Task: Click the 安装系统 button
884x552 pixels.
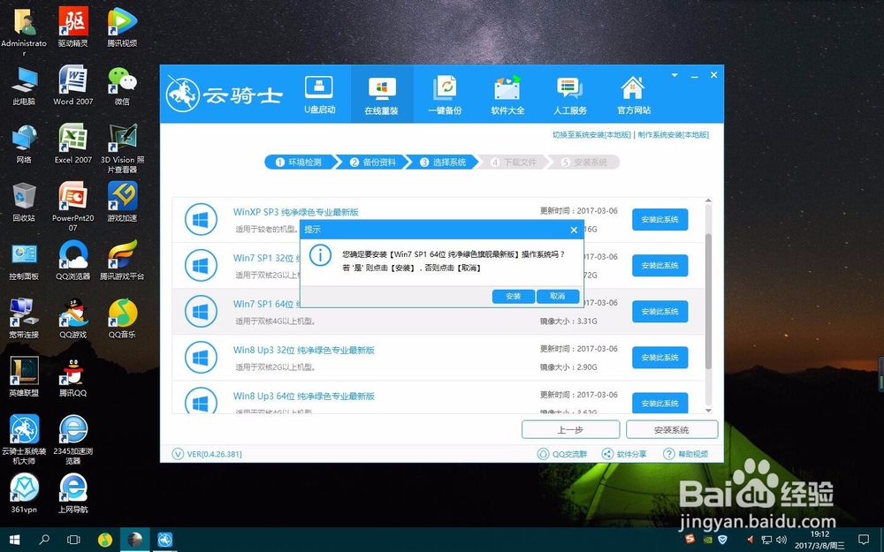Action: [672, 430]
